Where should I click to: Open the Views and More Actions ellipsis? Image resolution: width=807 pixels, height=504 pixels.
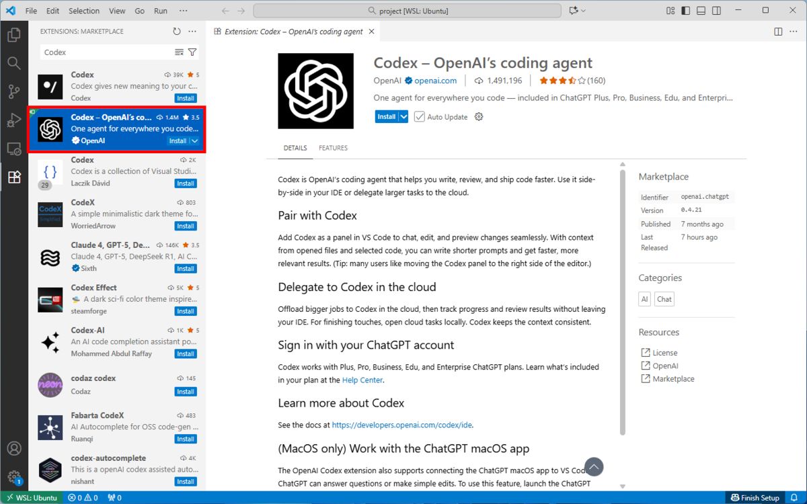click(192, 32)
